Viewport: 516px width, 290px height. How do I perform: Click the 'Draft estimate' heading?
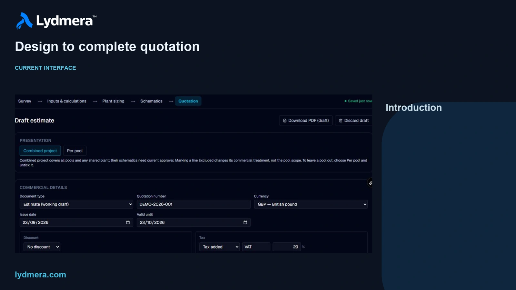pyautogui.click(x=35, y=121)
